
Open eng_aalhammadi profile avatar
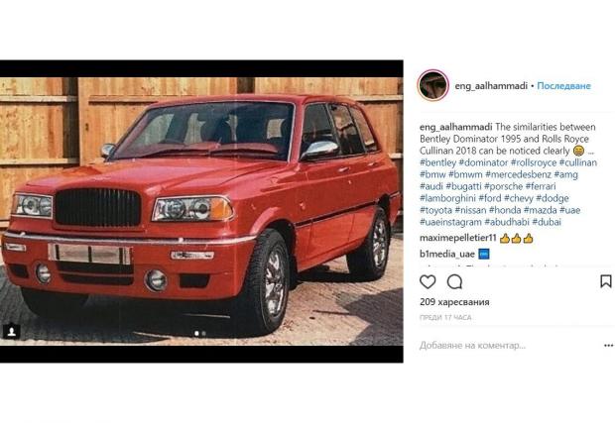pyautogui.click(x=433, y=85)
